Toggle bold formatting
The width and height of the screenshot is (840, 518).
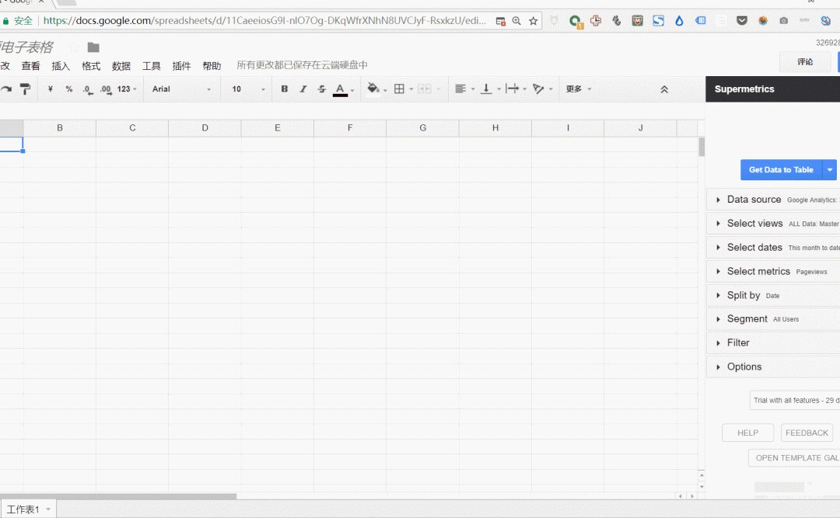pyautogui.click(x=285, y=89)
